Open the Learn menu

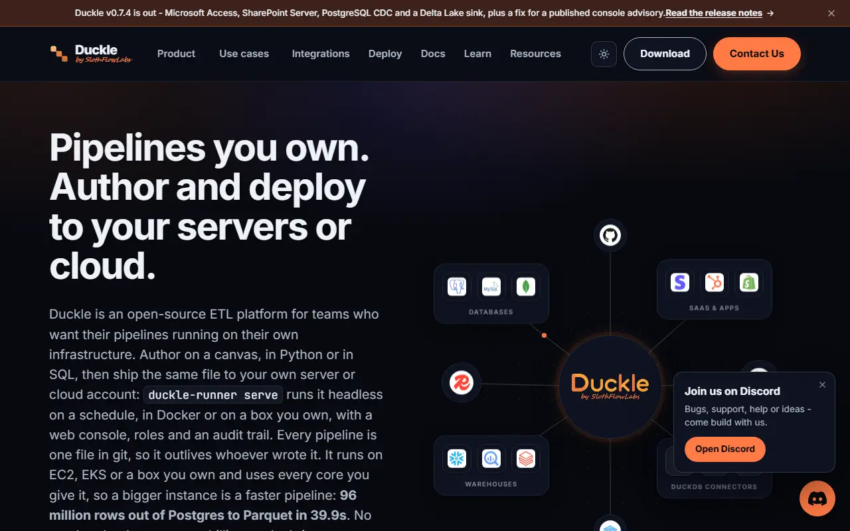(x=477, y=54)
